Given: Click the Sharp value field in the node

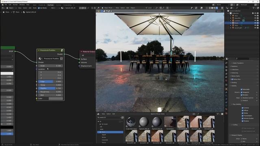Looking at the screenshot, I should coord(50,85).
